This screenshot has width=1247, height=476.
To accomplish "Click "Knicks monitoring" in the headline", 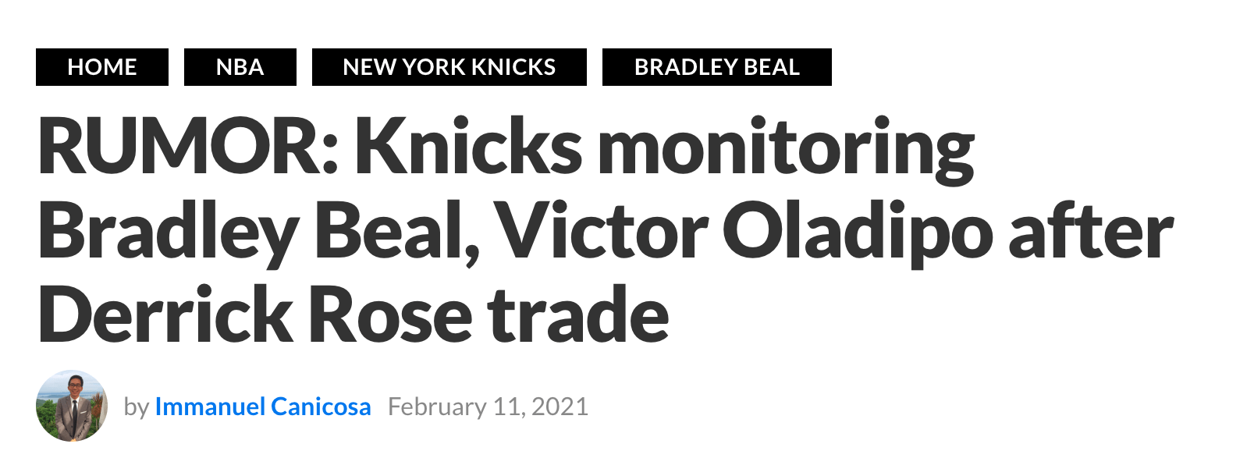I will [x=665, y=148].
